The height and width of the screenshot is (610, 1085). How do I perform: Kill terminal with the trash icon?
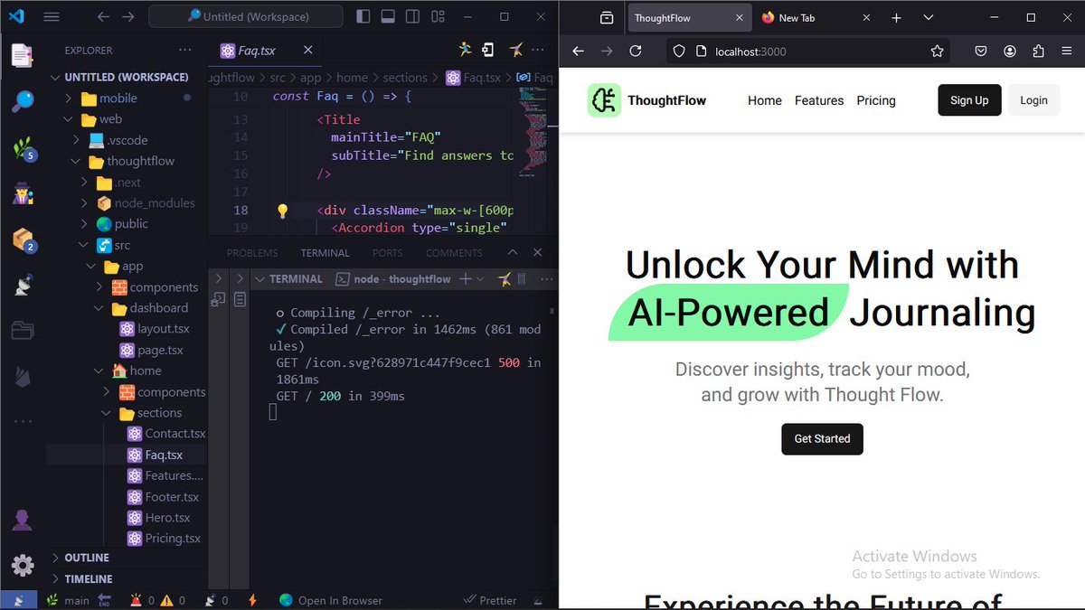522,279
